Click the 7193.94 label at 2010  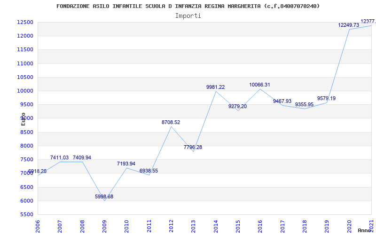point(126,164)
